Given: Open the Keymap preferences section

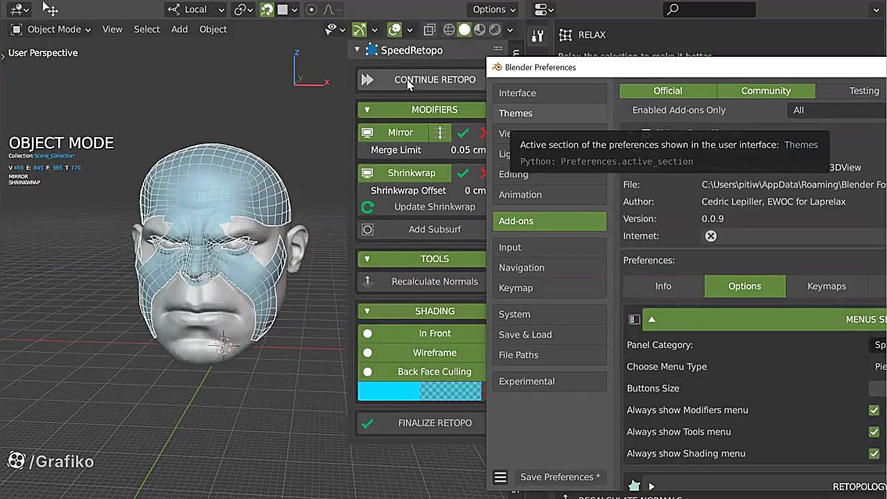Looking at the screenshot, I should pos(550,288).
